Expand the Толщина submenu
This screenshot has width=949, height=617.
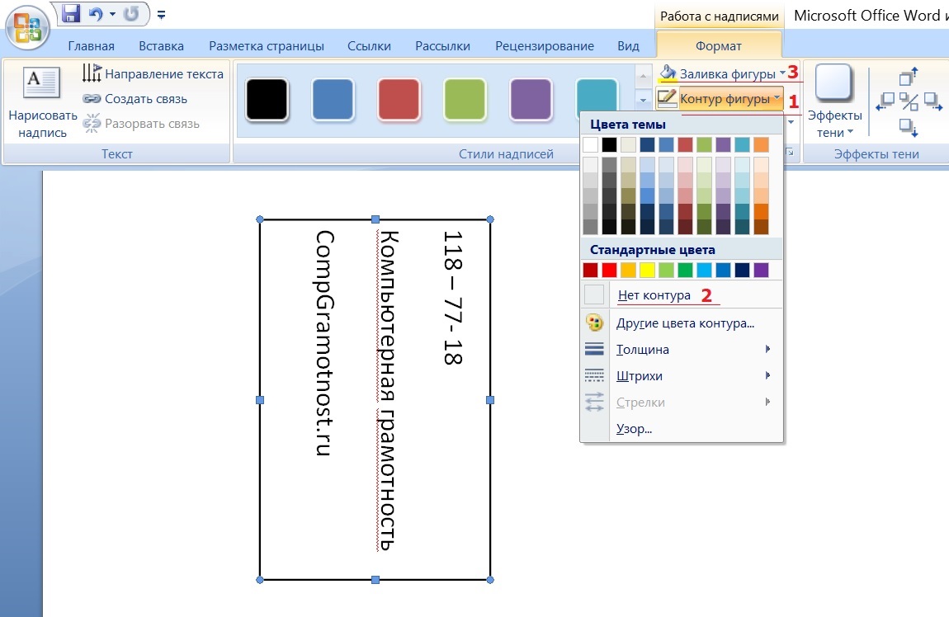[682, 350]
